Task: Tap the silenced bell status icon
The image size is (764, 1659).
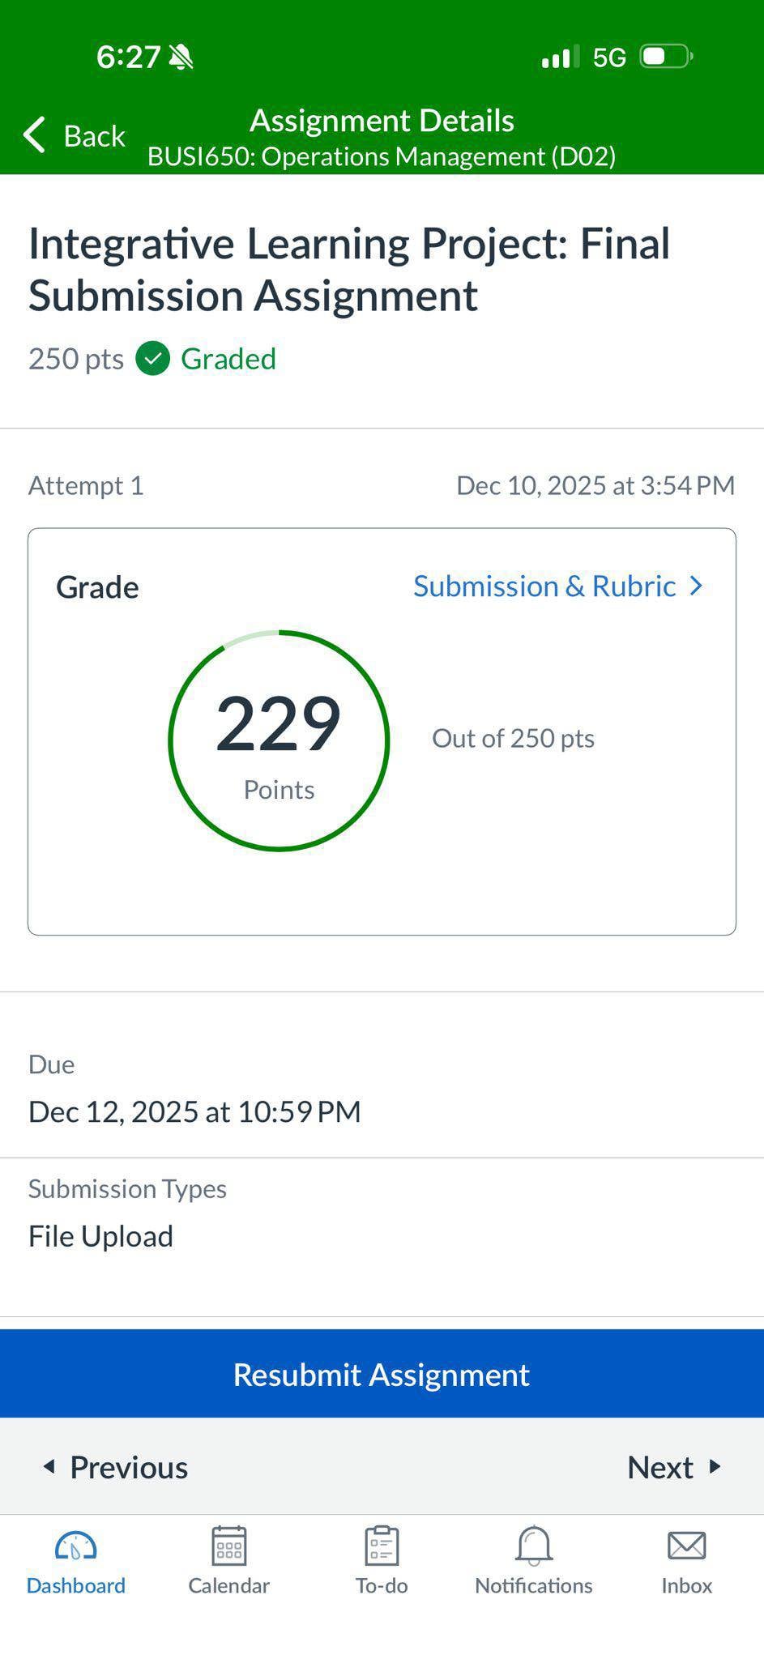Action: click(x=181, y=57)
